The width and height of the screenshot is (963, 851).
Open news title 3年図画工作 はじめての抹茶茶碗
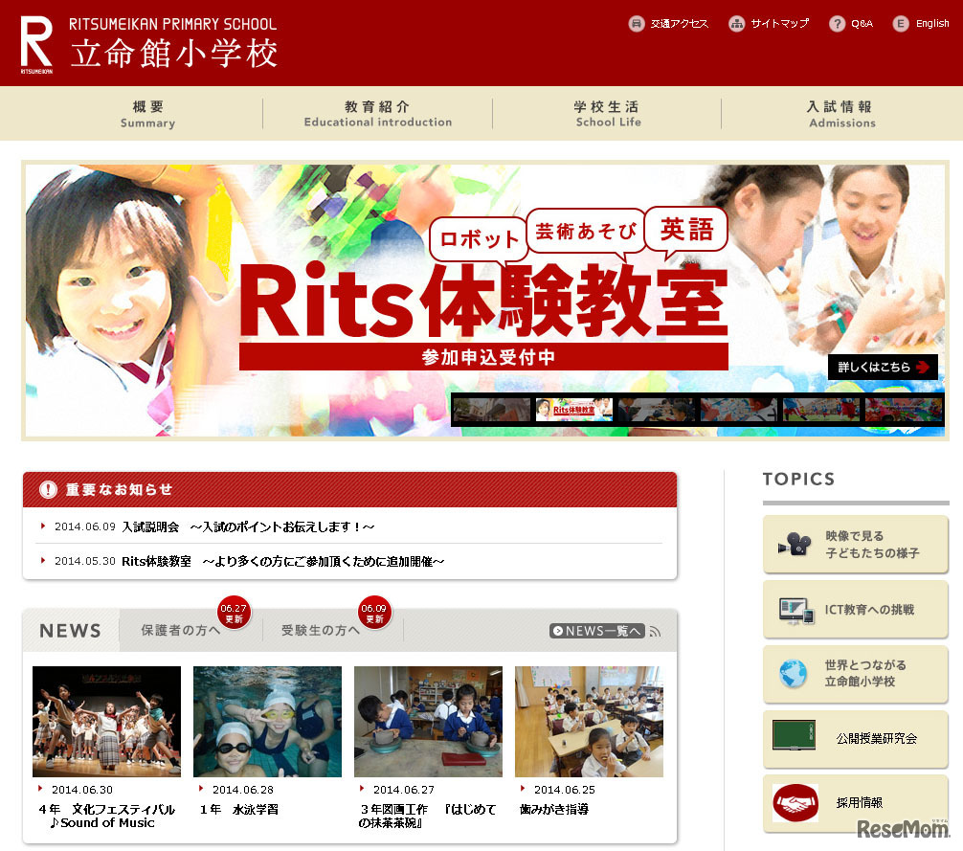tap(428, 816)
